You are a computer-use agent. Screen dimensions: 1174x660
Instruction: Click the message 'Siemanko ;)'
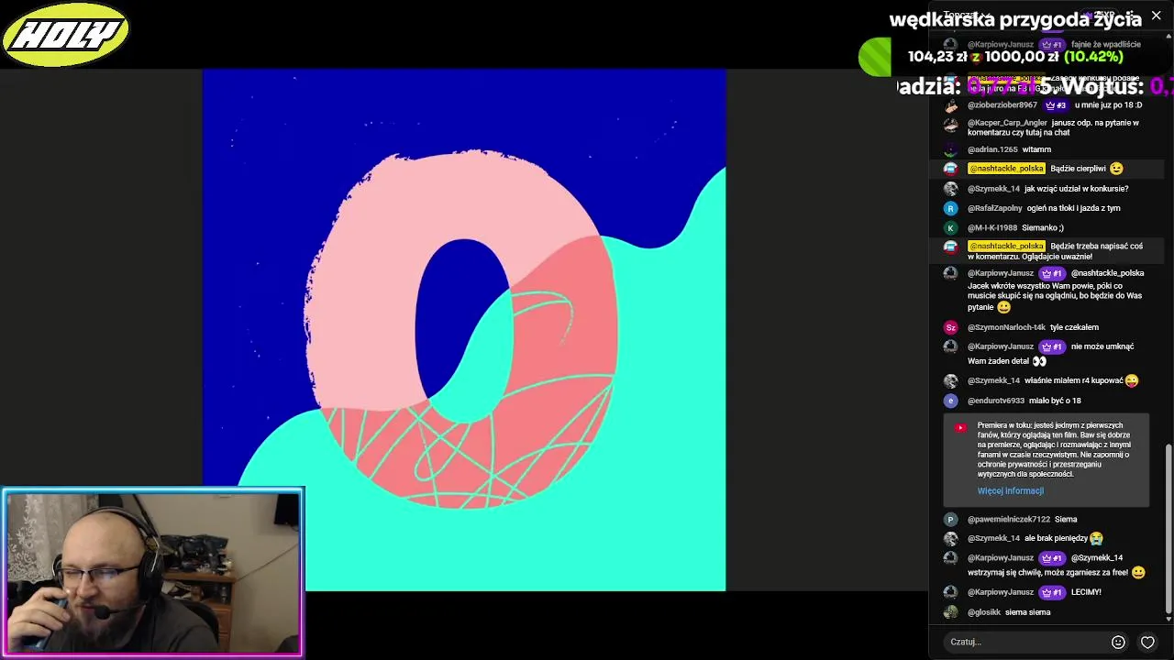point(1043,227)
